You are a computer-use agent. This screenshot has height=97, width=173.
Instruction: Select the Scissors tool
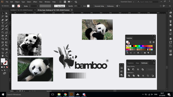tap(6, 29)
